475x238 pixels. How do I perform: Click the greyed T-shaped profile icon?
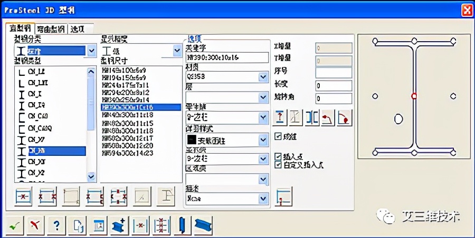pos(166,196)
